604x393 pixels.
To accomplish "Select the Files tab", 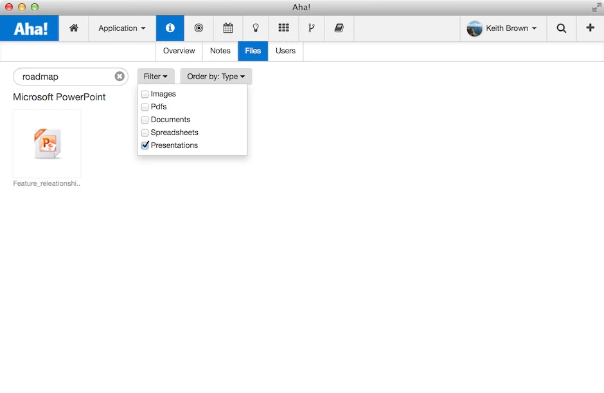I will [253, 51].
